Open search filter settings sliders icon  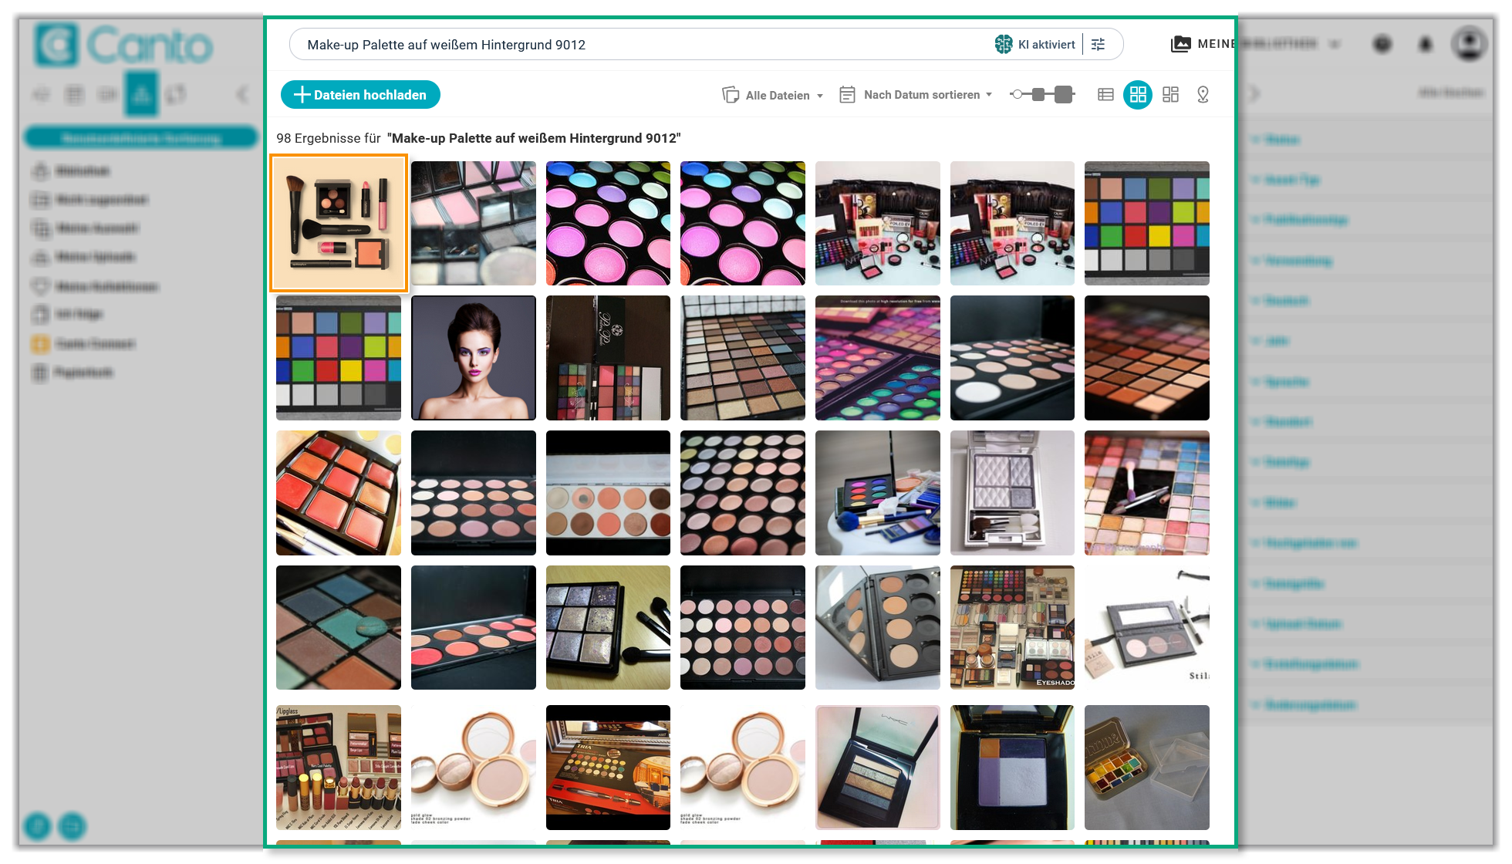pyautogui.click(x=1099, y=45)
